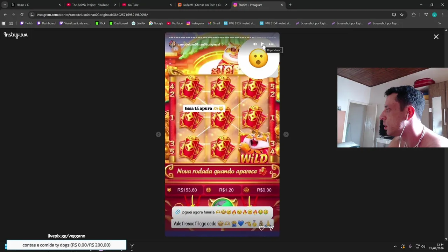This screenshot has width=448, height=252.
Task: Open the tab search dropdown arrow
Action: (5, 5)
